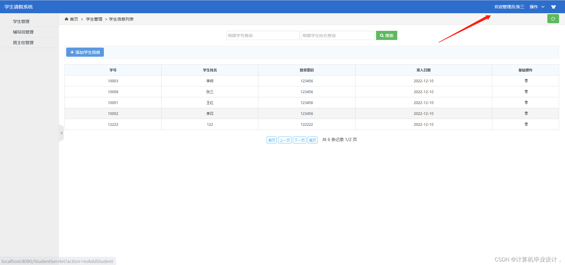
Task: Delete student 10002 with trash icon
Action: coord(526,113)
